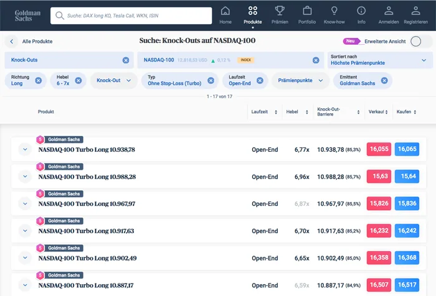436x296 pixels.
Task: Click the Neu badge beside Erweiterte Ansicht
Action: 351,41
